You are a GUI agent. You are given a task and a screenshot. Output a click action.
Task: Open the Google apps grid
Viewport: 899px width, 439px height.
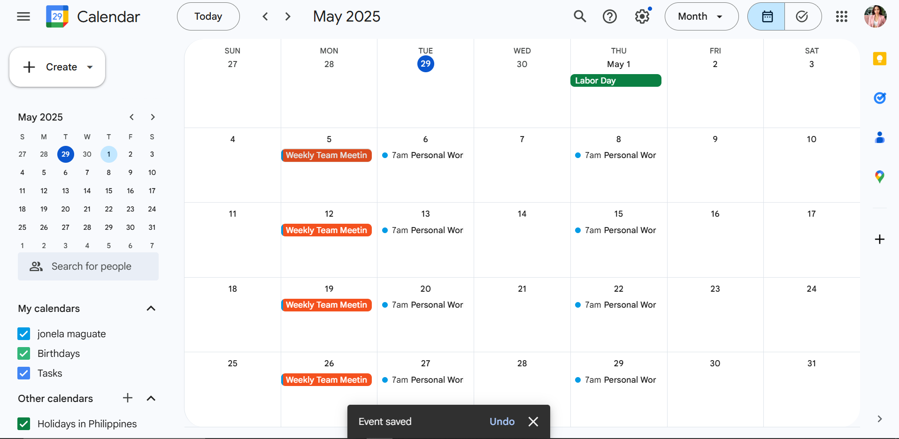842,16
